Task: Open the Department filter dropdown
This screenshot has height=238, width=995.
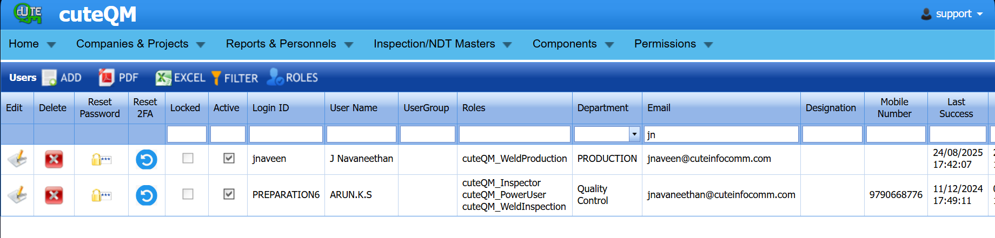Action: pyautogui.click(x=634, y=134)
